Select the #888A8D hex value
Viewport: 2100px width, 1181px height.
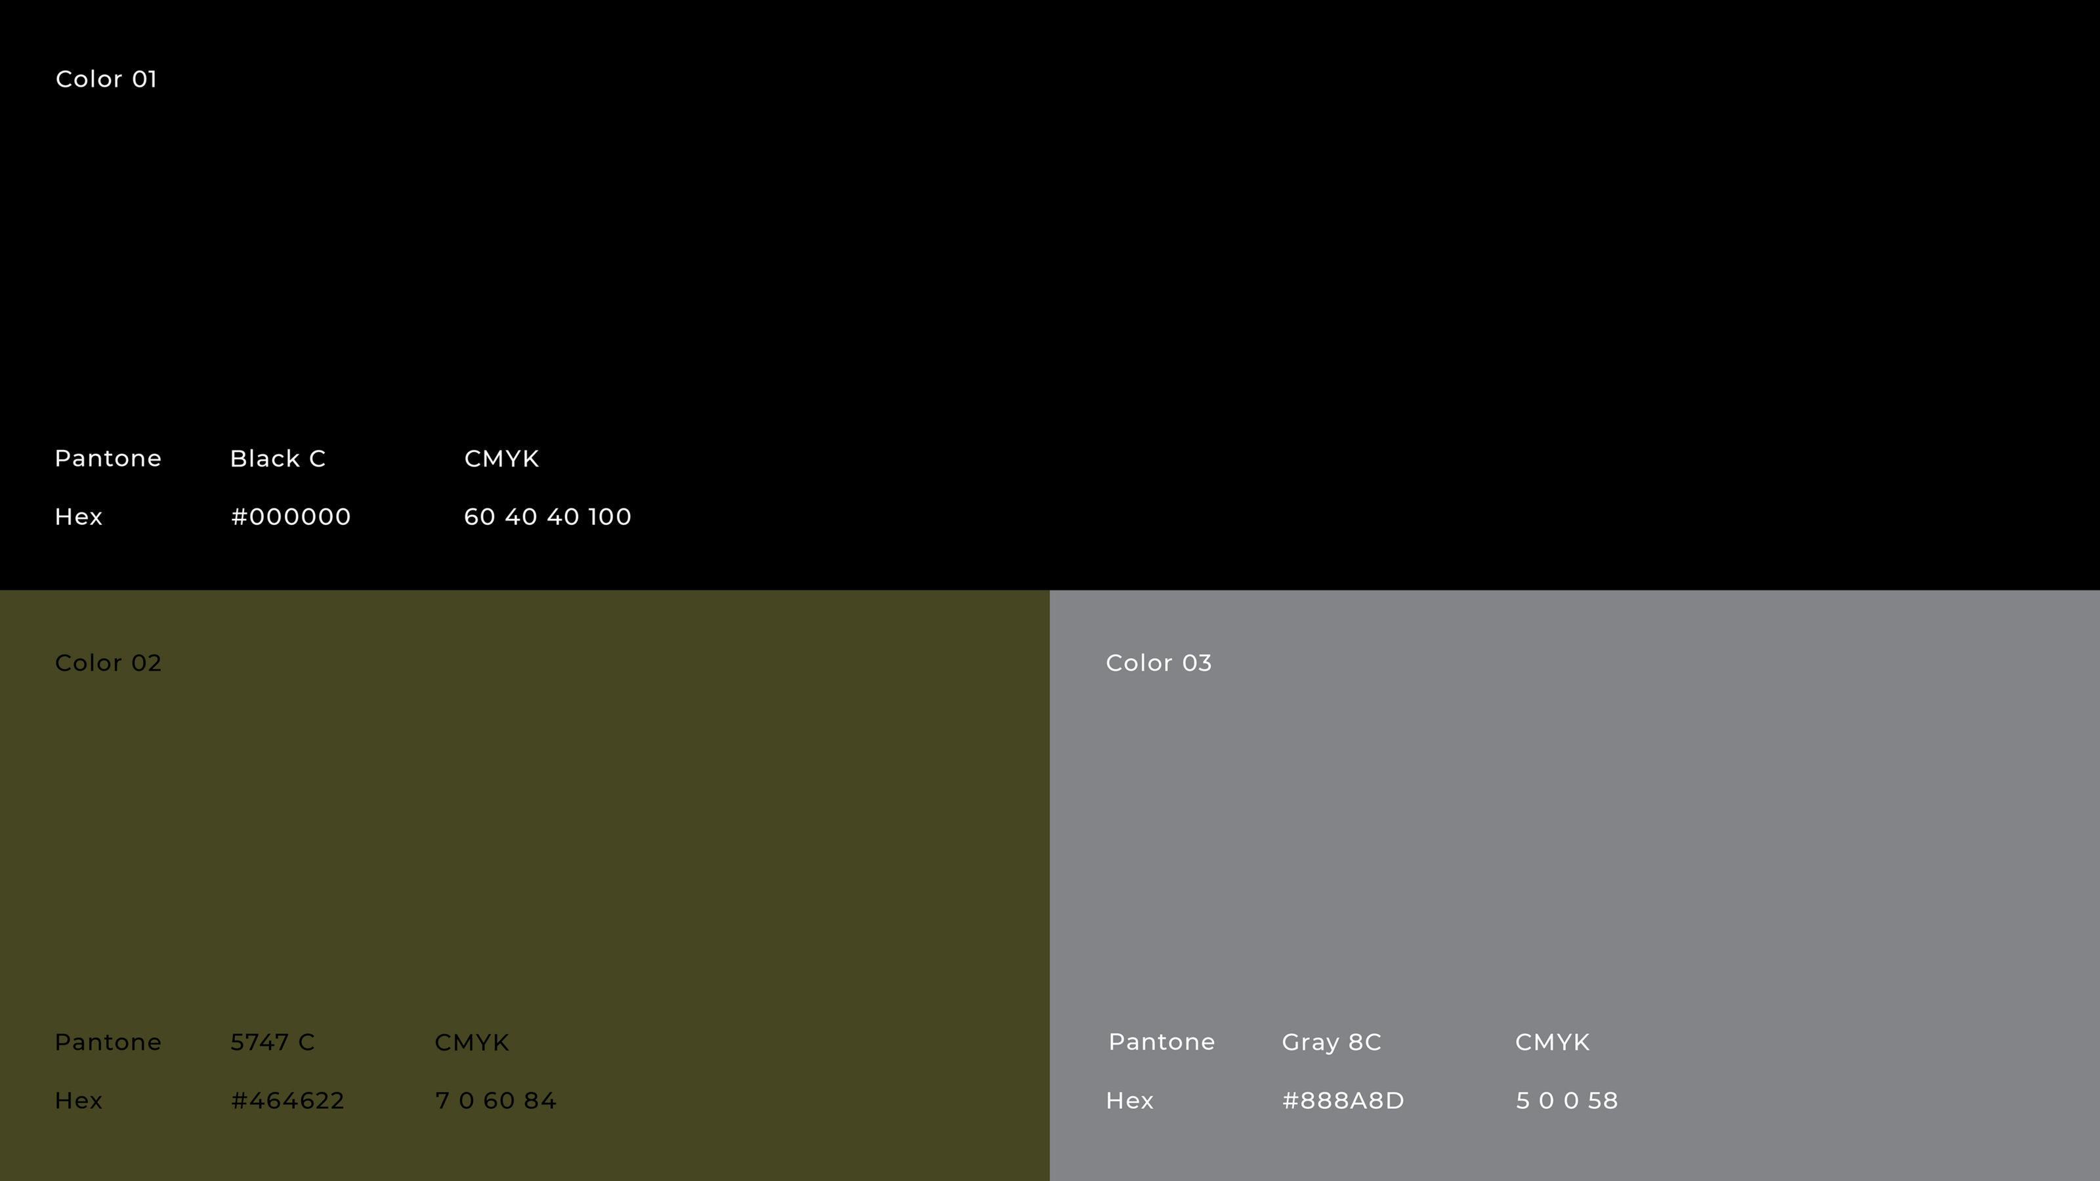tap(1343, 1100)
